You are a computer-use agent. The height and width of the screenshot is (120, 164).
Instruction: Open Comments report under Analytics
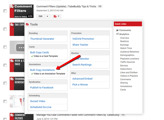126,79
